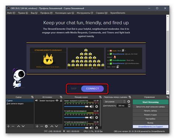175x139 pixels.
Task: Pop out the Источники dock panel
Action: point(61,97)
